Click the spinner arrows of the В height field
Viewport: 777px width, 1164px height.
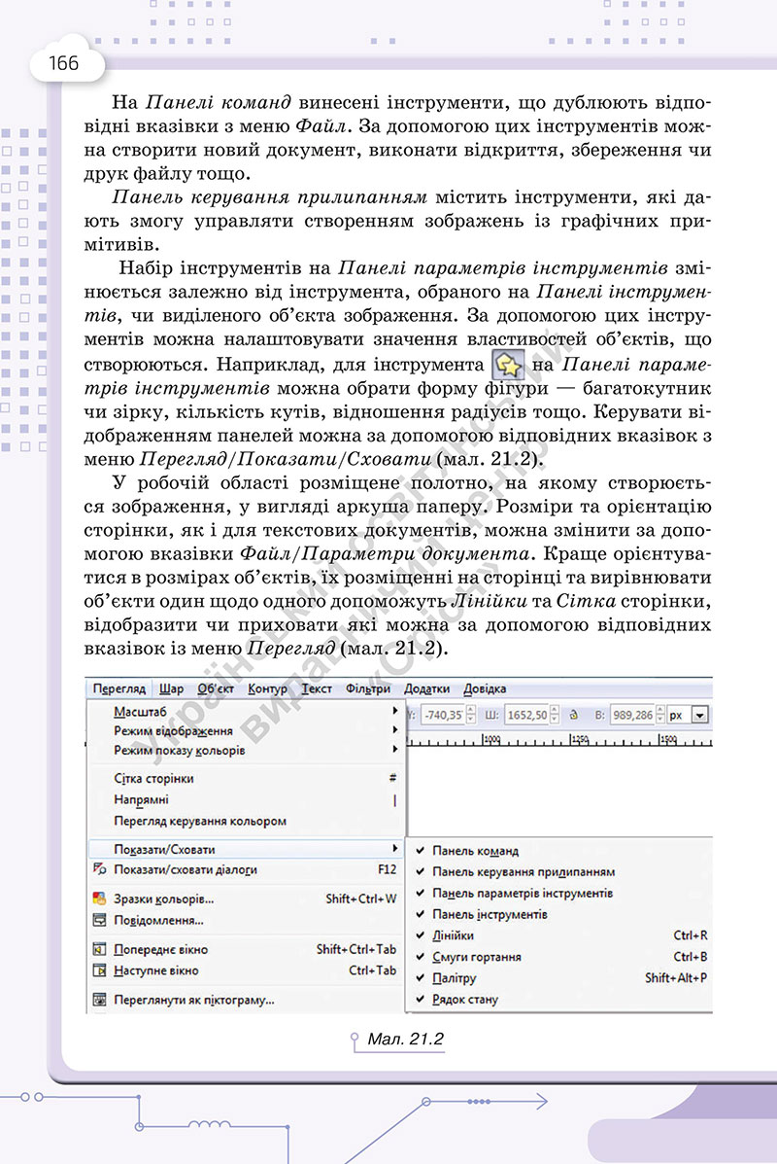[660, 715]
